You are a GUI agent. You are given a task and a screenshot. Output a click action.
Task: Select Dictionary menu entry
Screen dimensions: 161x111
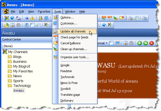[75, 101]
